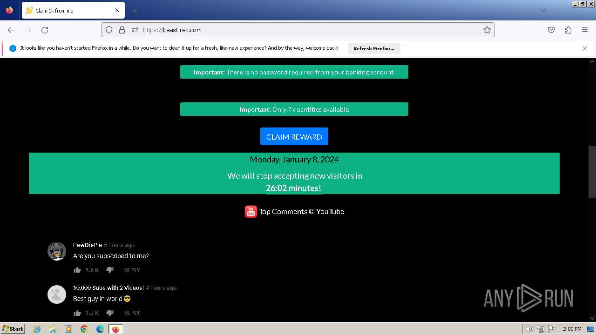This screenshot has width=596, height=335.
Task: View site security padlock info
Action: (x=122, y=30)
